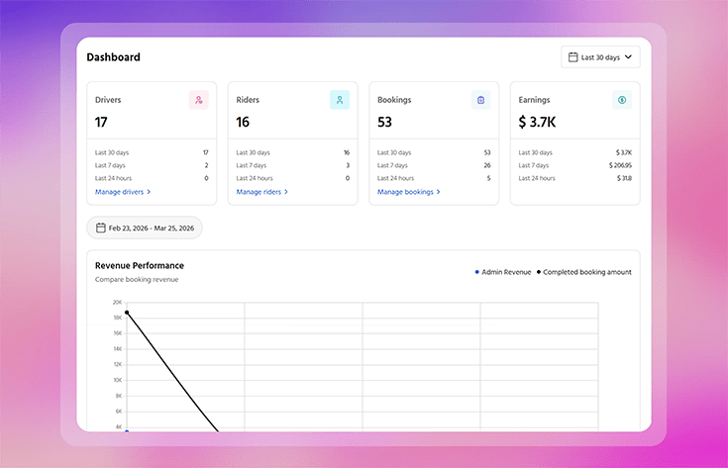This screenshot has height=468, width=728.
Task: Click the Last 7 days row in Riders card
Action: click(x=293, y=165)
